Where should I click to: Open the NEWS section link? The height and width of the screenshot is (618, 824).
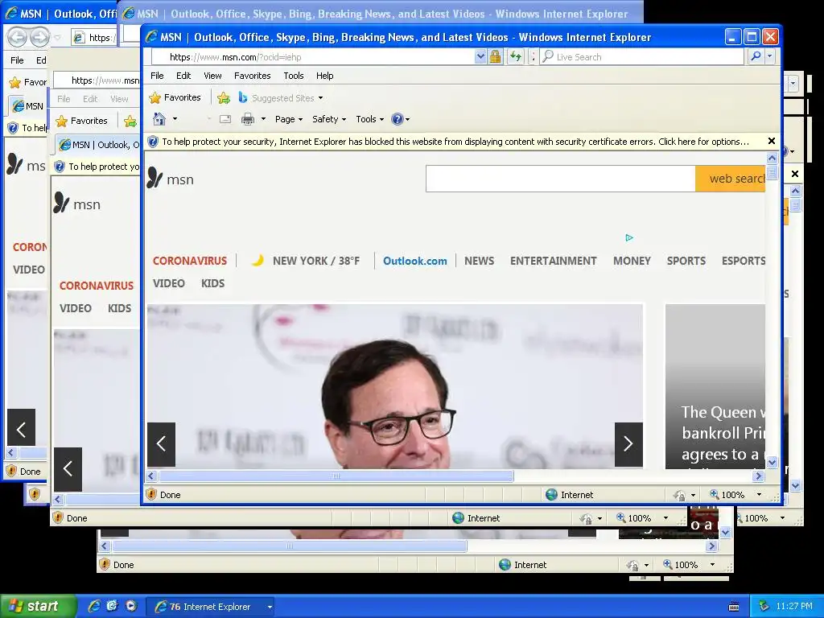click(480, 261)
